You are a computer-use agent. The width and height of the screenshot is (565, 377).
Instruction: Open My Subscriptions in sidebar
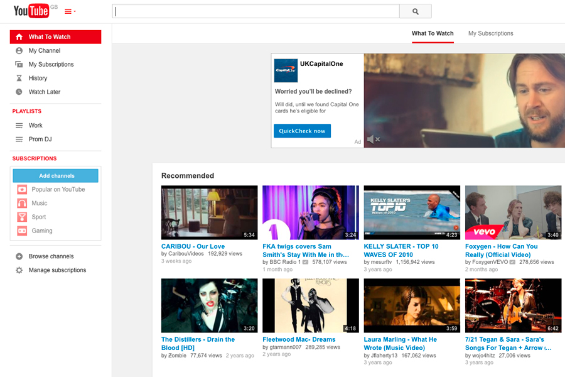click(x=51, y=64)
